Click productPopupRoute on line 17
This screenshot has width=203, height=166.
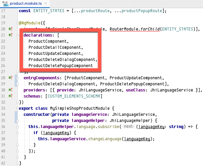coord(142,11)
